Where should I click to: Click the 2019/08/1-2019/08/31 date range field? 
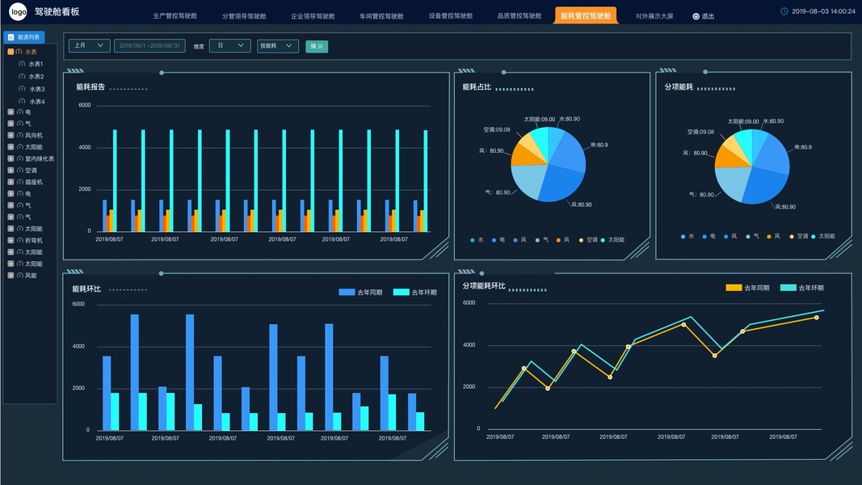click(x=149, y=45)
